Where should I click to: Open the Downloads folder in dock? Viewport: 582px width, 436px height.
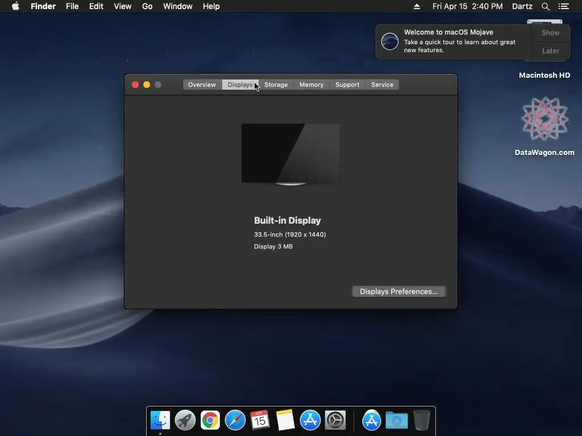396,420
